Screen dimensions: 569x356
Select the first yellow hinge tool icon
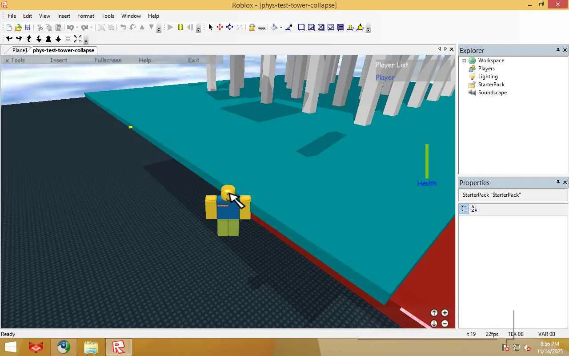coord(350,28)
